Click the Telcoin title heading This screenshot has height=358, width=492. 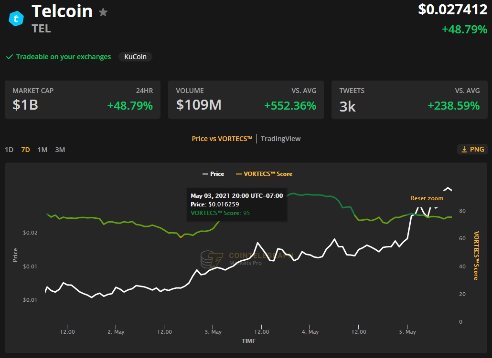(62, 11)
